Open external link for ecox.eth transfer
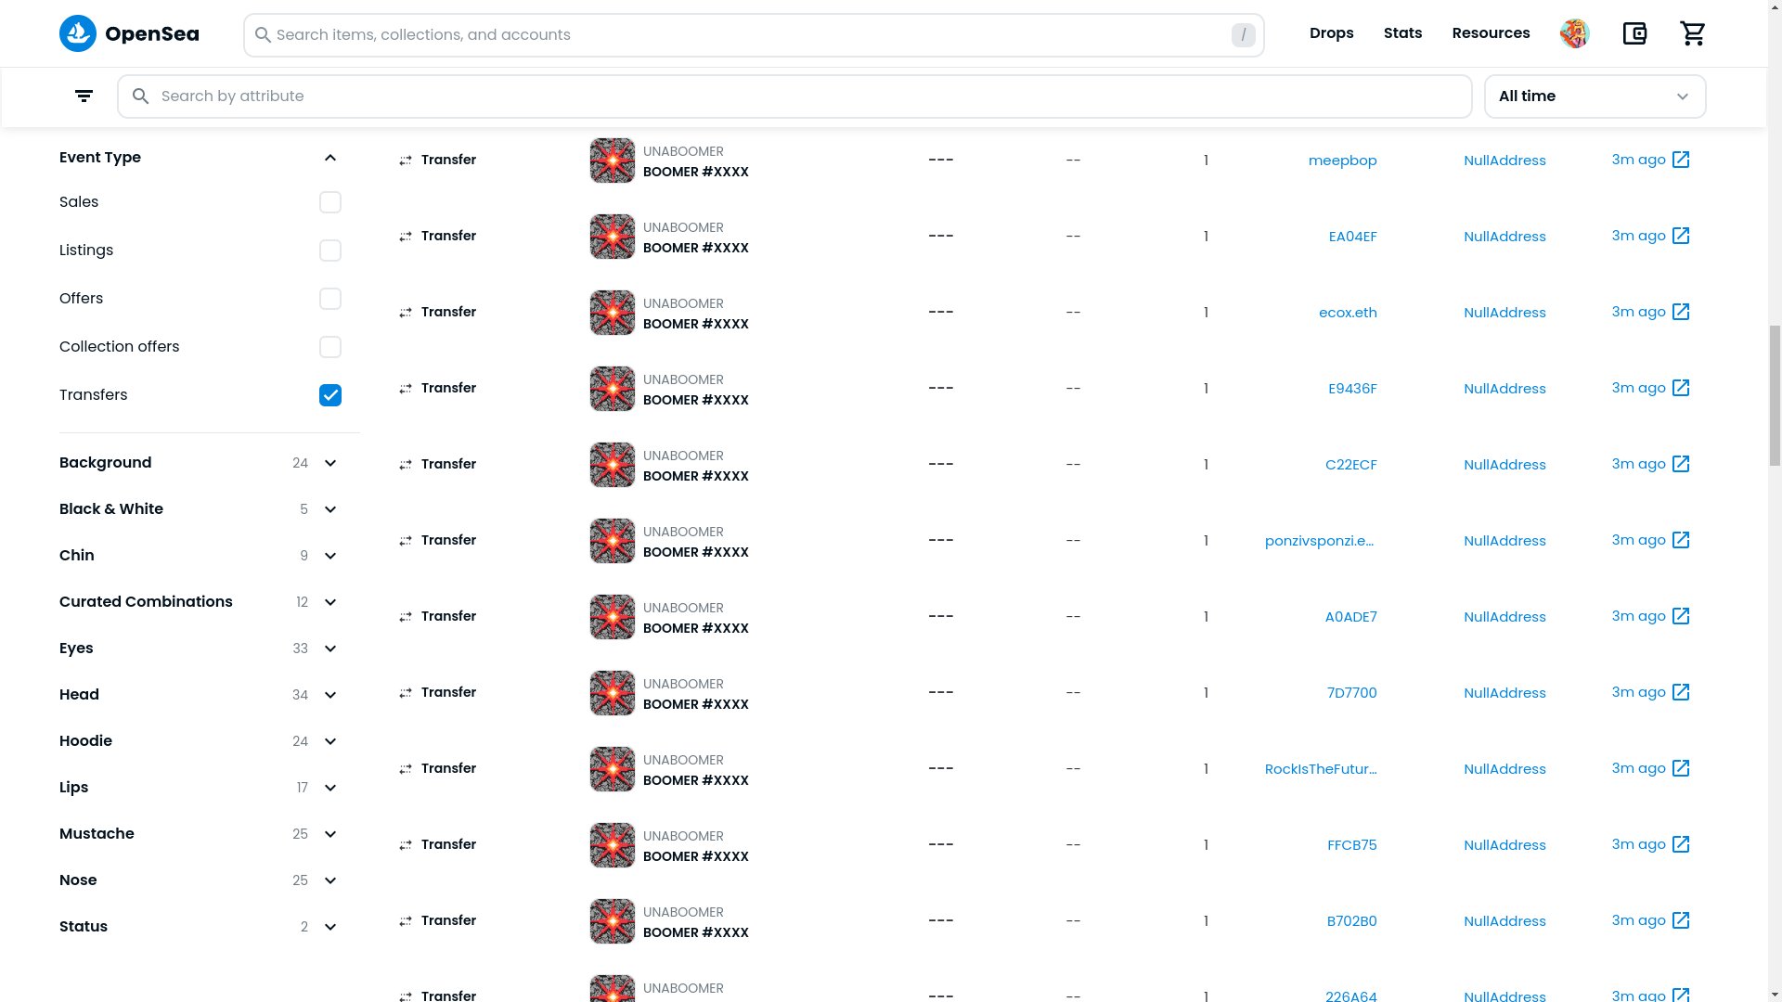The height and width of the screenshot is (1002, 1782). tap(1681, 312)
